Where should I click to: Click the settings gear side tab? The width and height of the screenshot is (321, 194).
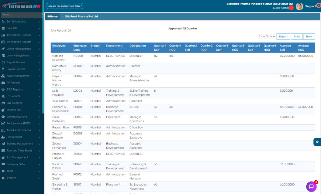(x=317, y=142)
